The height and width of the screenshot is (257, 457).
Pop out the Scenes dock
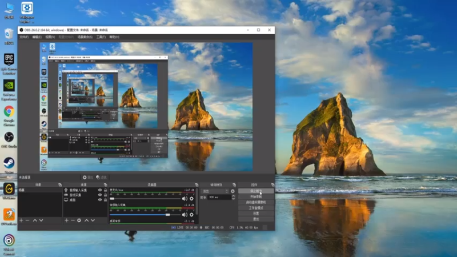[x=60, y=184]
